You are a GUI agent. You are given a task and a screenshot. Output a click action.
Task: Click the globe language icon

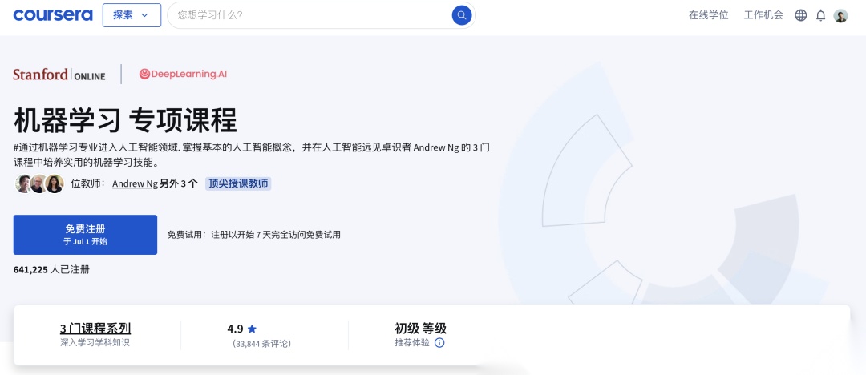(x=801, y=15)
